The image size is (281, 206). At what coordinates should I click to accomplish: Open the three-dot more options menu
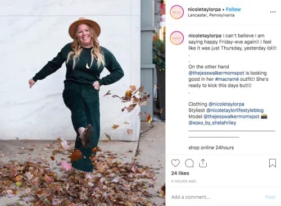273,12
